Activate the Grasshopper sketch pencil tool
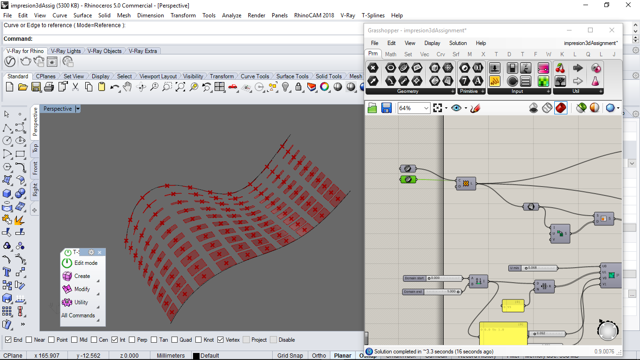Screen dimensions: 640x360 tap(475, 108)
